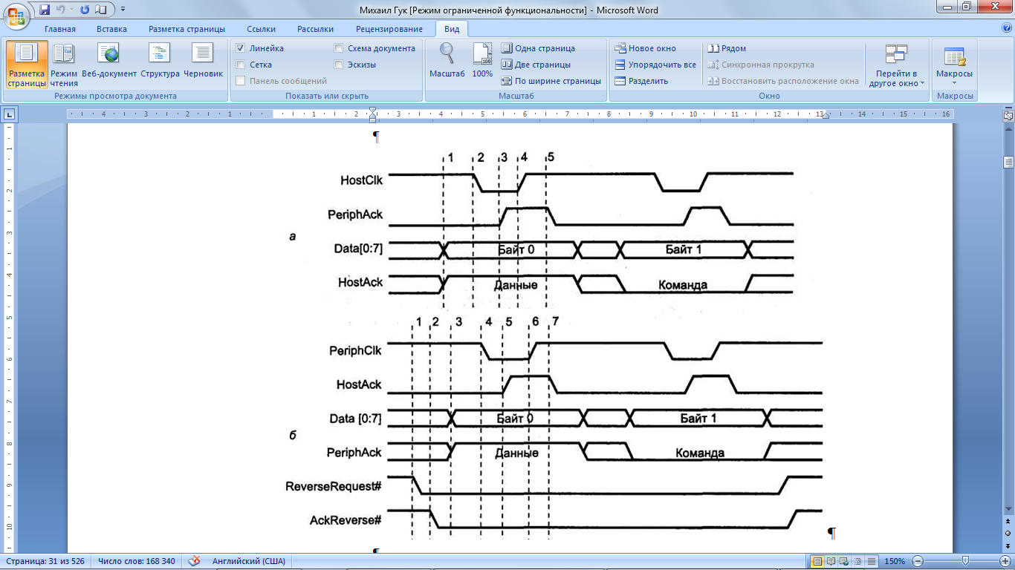Screen dimensions: 1015x570
Task: Switch to Разметка страницы view mode
Action: [27, 65]
